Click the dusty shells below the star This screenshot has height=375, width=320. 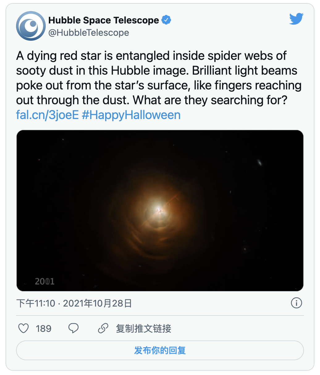[x=154, y=241]
